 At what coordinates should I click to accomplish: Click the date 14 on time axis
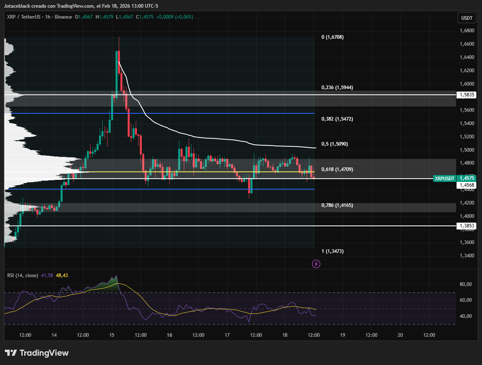(x=54, y=335)
